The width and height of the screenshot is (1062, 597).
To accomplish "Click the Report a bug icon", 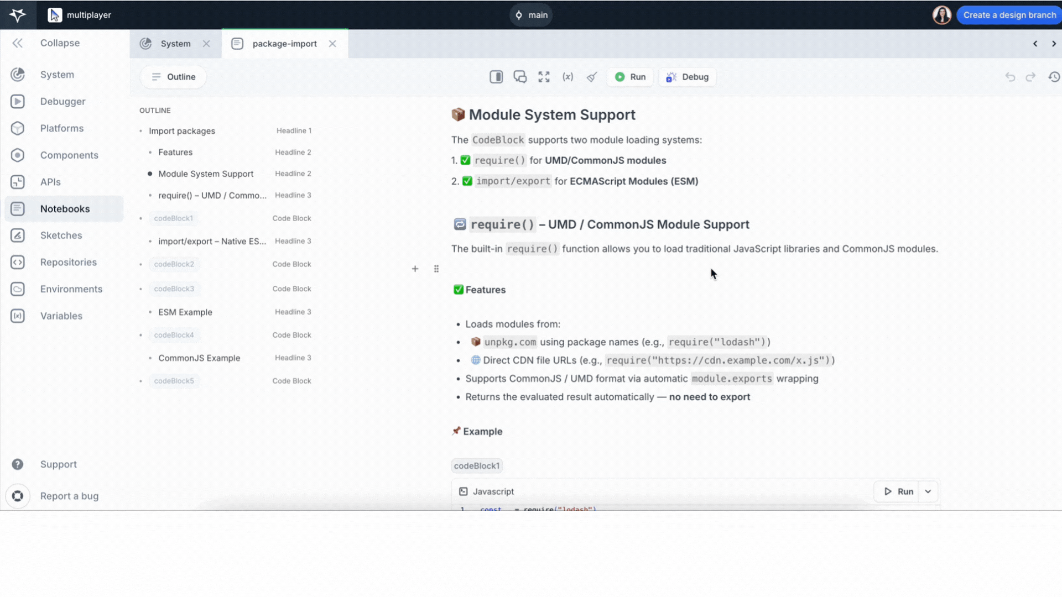I will 18,496.
